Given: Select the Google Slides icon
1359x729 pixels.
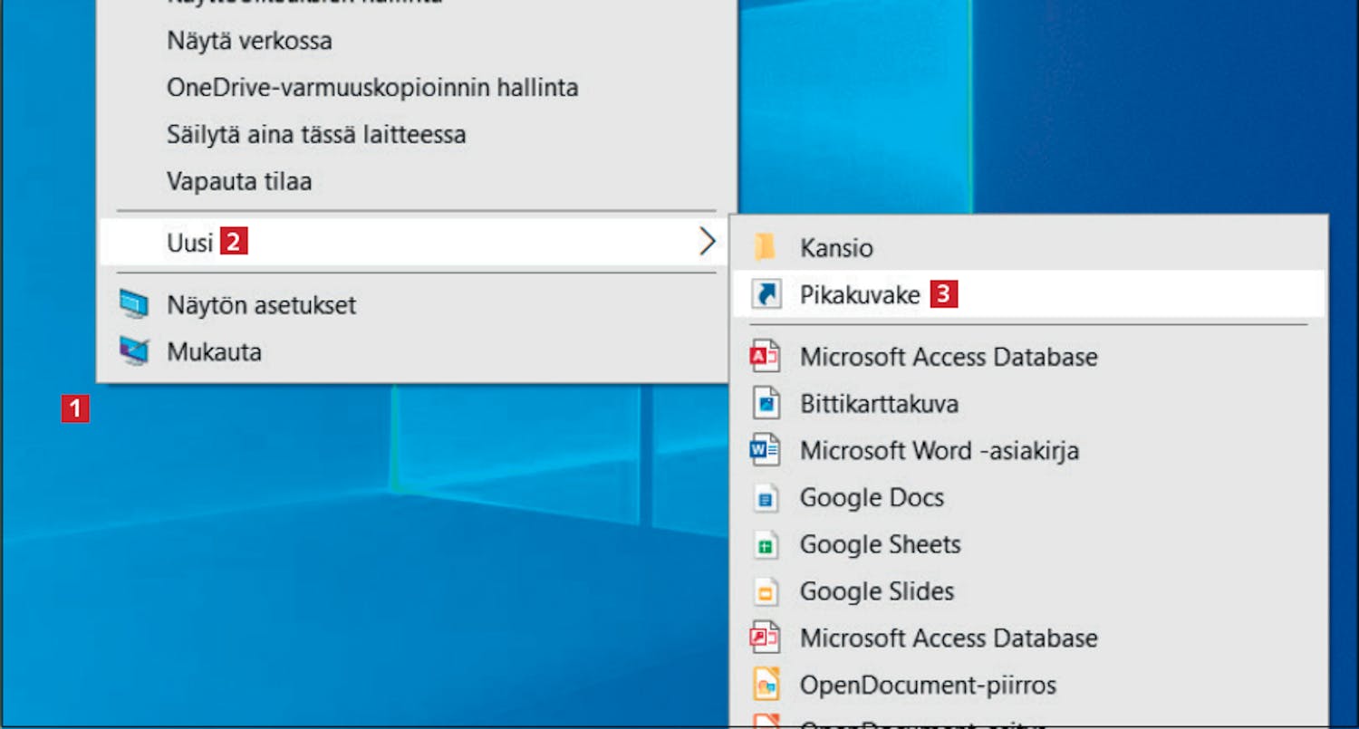Looking at the screenshot, I should [x=766, y=591].
